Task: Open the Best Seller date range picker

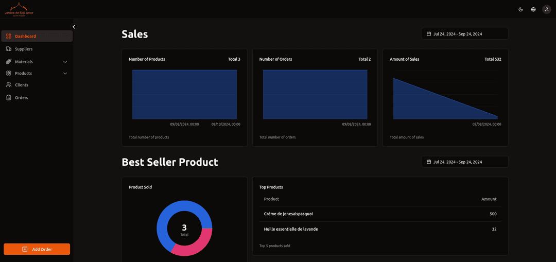Action: pos(465,162)
